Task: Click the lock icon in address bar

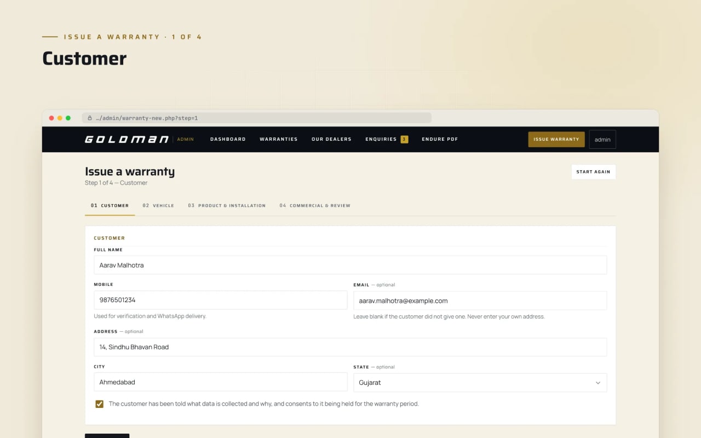Action: [90, 118]
